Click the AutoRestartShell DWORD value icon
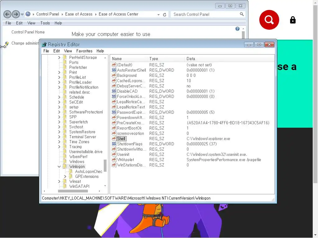318x238 pixels. pos(114,70)
